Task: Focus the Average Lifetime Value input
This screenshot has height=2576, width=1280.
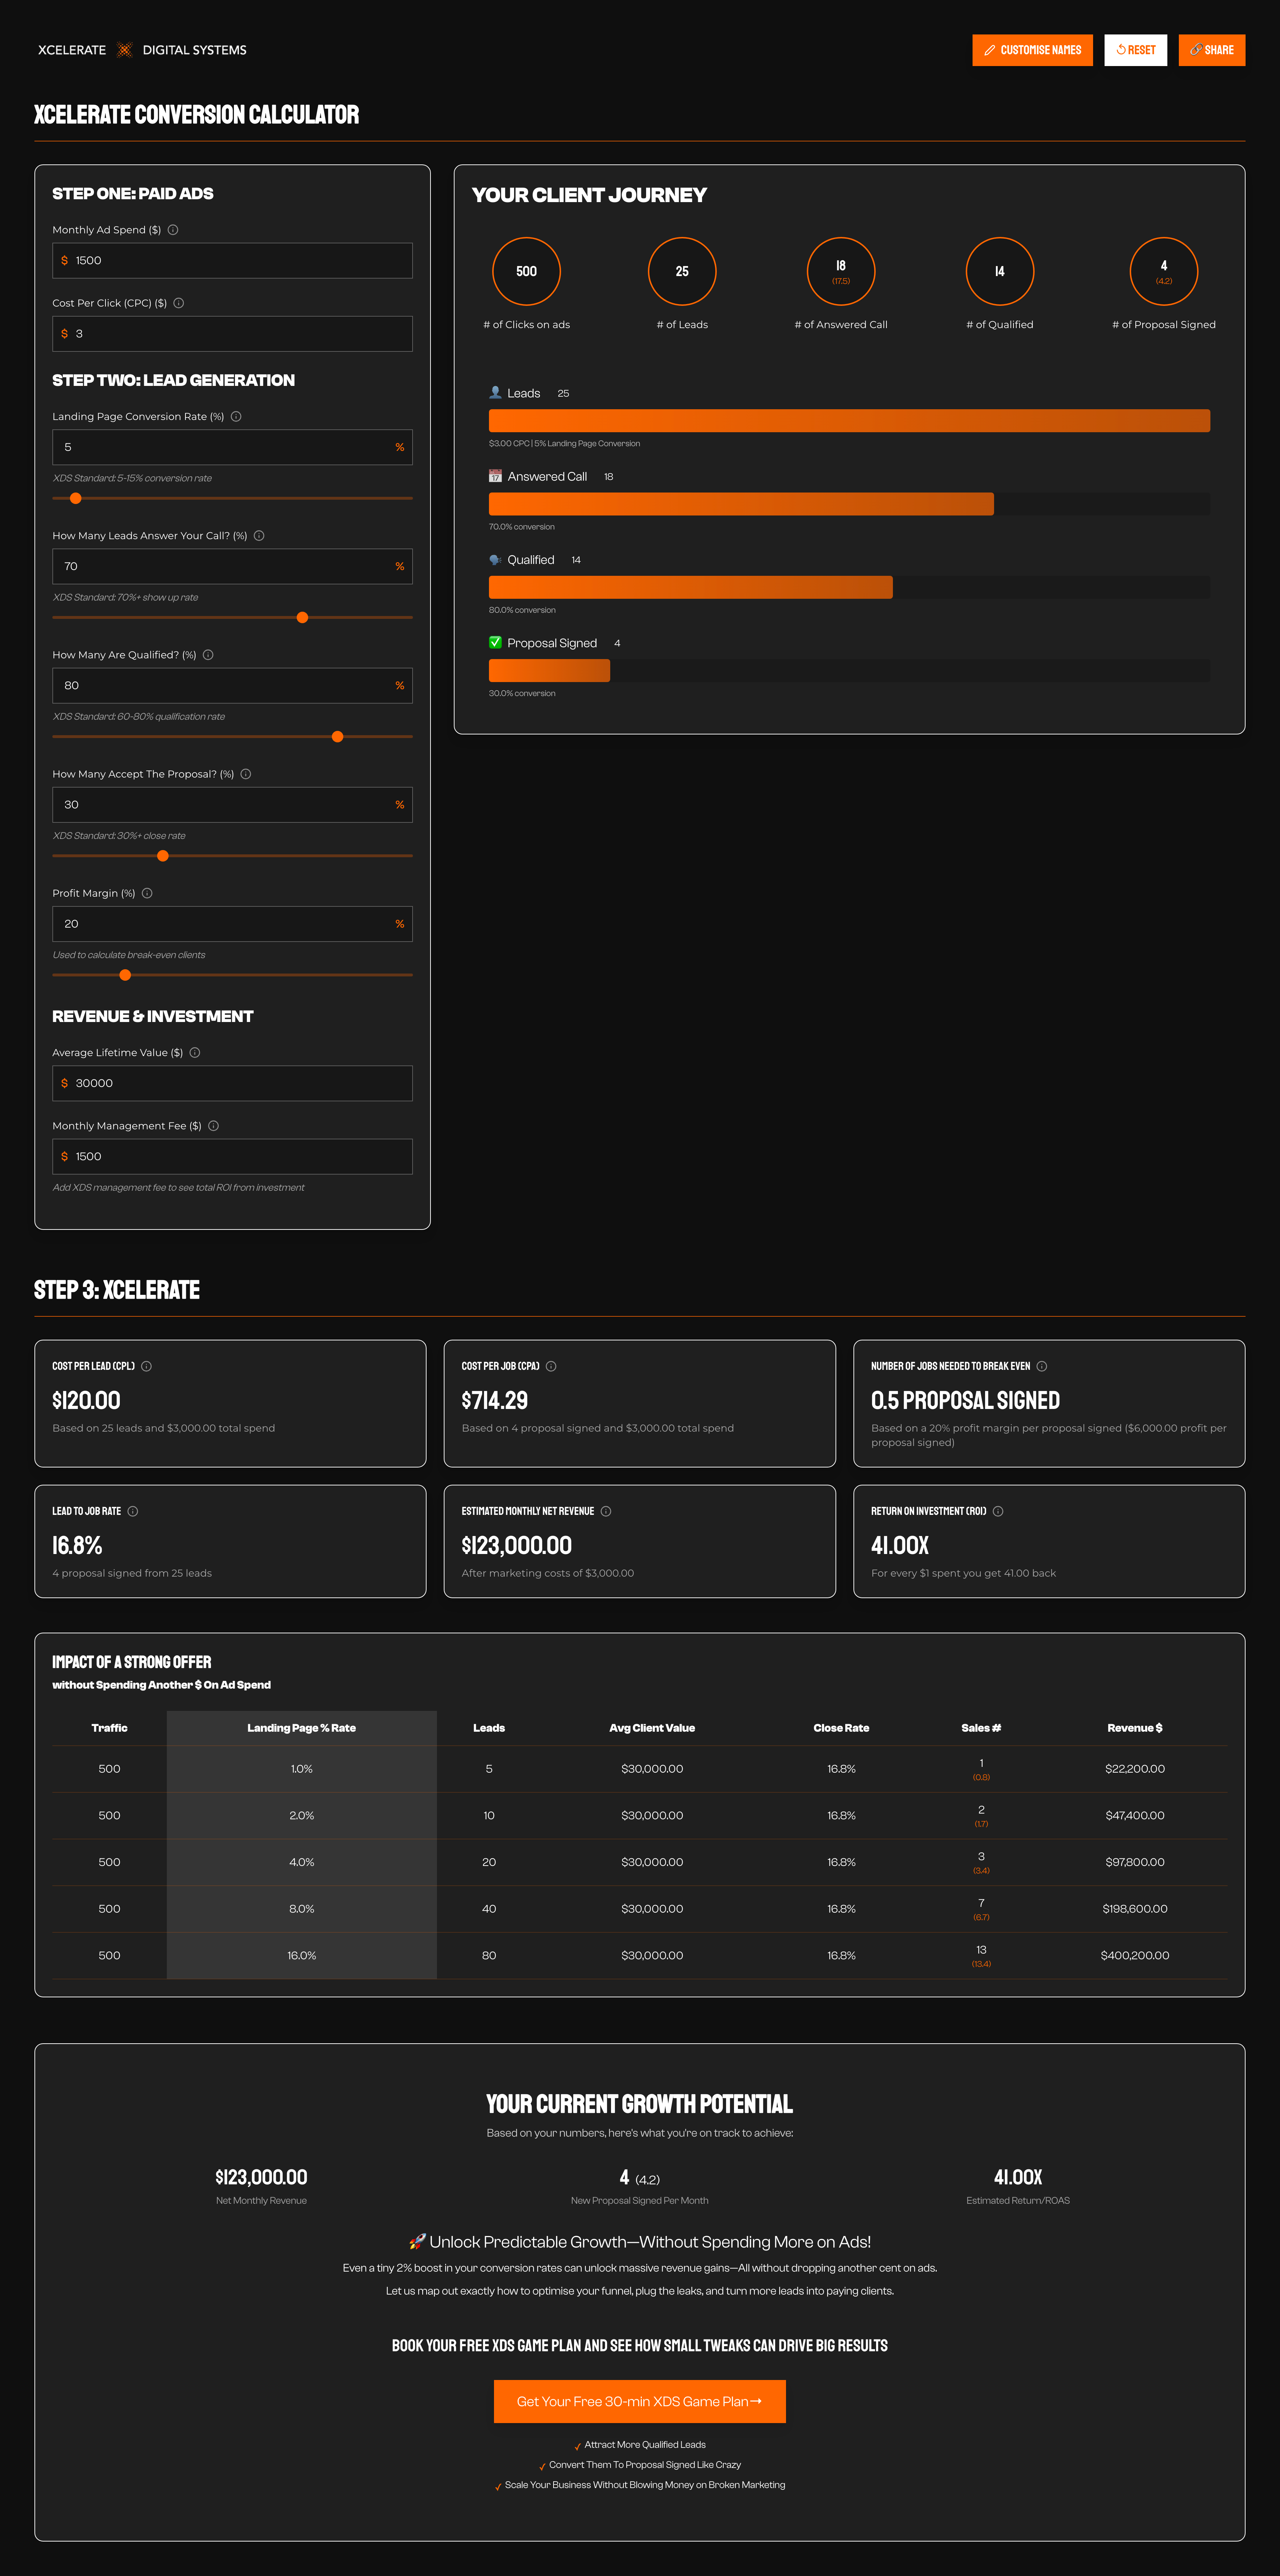Action: click(x=232, y=1083)
